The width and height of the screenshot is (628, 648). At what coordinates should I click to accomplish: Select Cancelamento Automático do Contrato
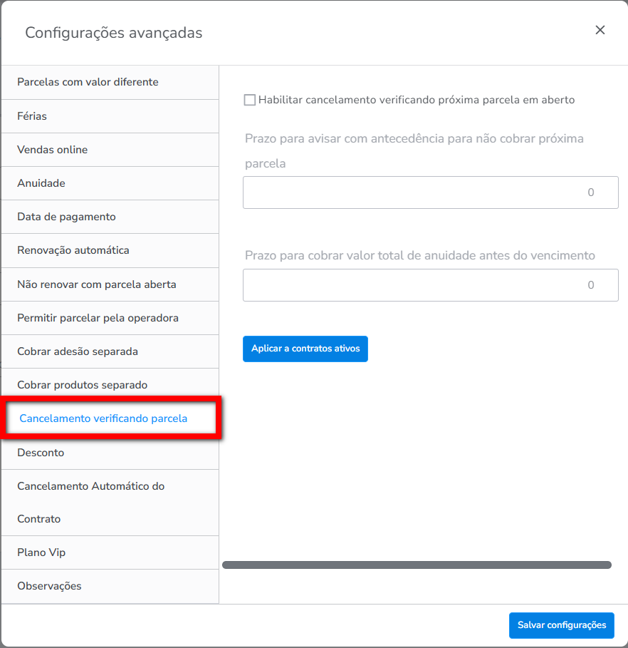[91, 502]
